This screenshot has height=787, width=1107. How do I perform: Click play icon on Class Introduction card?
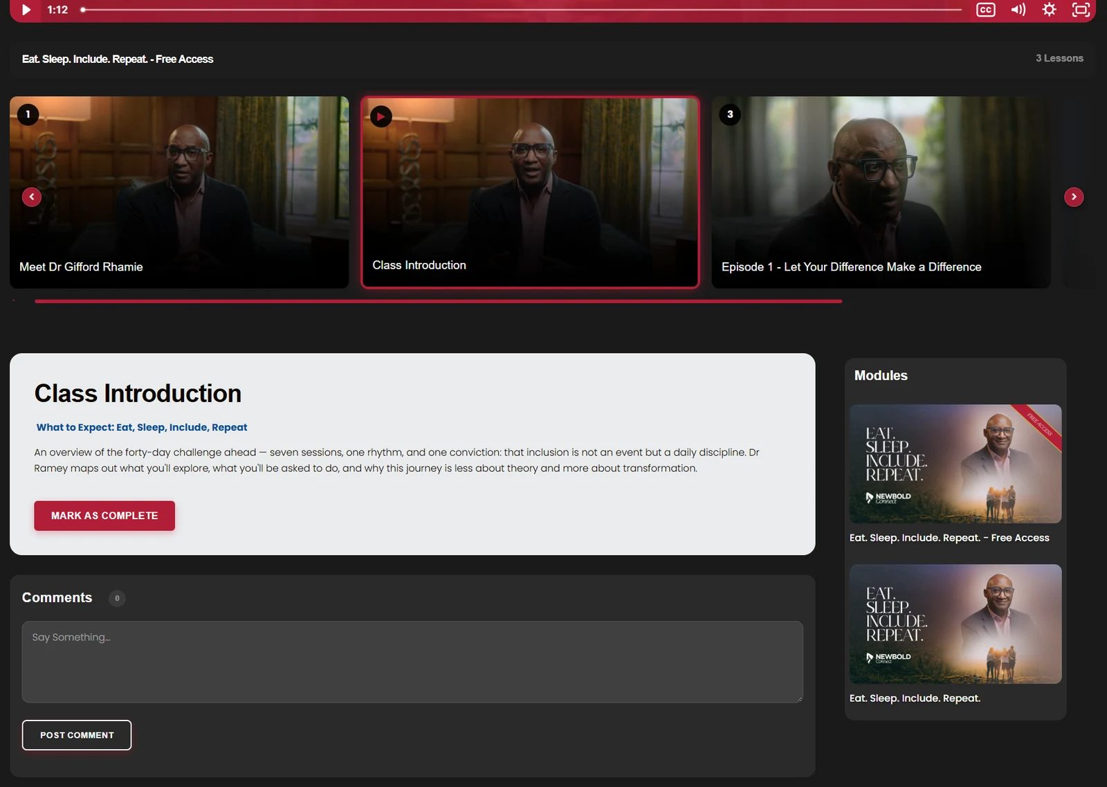click(381, 116)
